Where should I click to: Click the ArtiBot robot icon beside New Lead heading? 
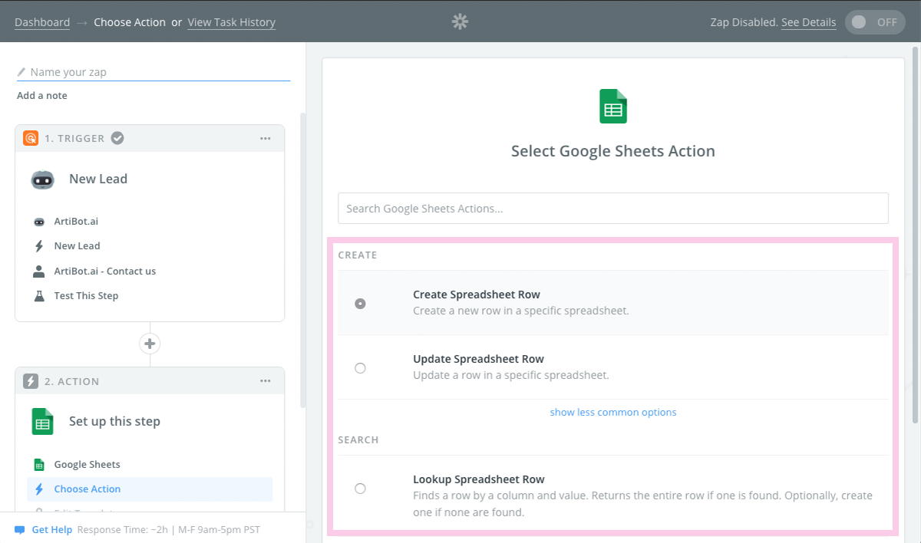click(43, 179)
